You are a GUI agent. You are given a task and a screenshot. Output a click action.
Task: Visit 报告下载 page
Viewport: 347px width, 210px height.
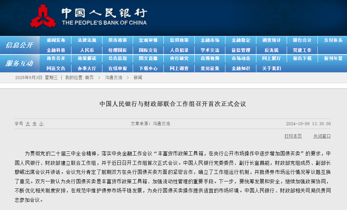(x=302, y=58)
